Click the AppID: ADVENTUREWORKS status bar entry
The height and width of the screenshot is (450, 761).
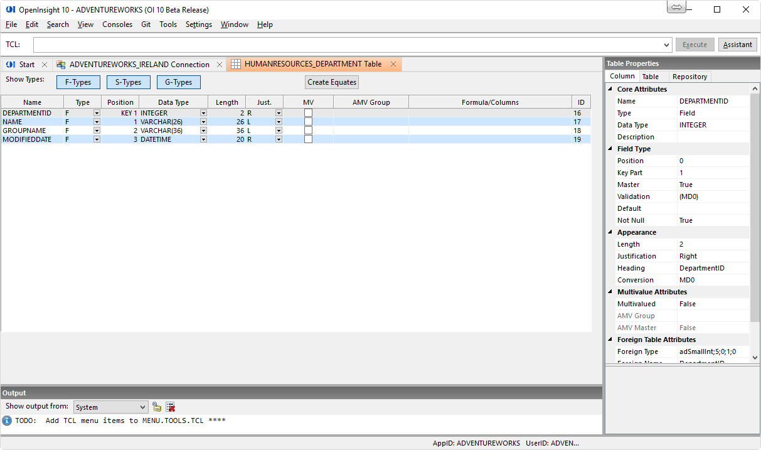tap(476, 443)
